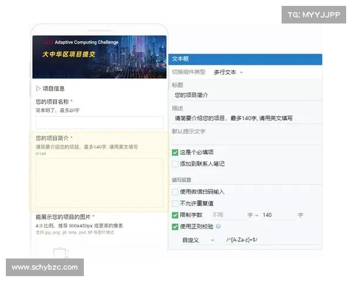This screenshot has width=352, height=282.
Task: Click the 默认提示文字 input field
Action: pos(247,140)
